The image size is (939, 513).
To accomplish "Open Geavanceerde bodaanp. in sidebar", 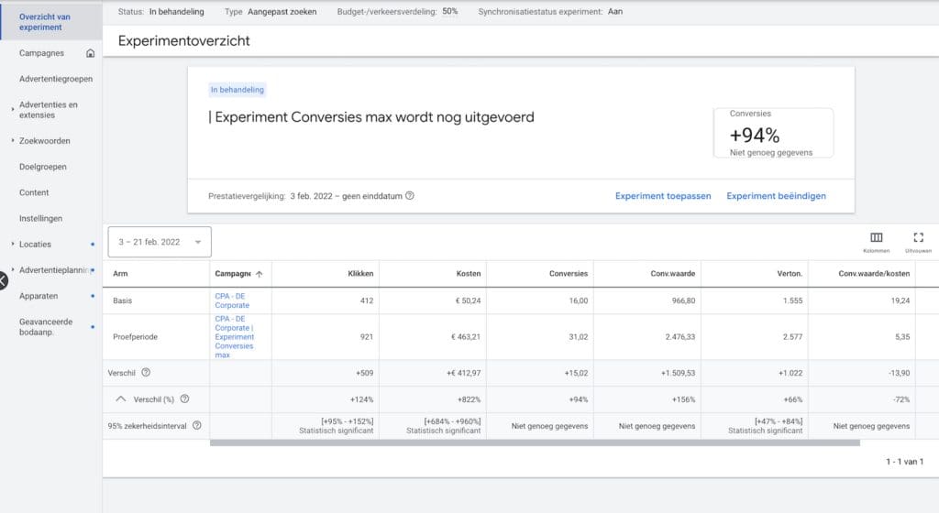I will tap(46, 327).
